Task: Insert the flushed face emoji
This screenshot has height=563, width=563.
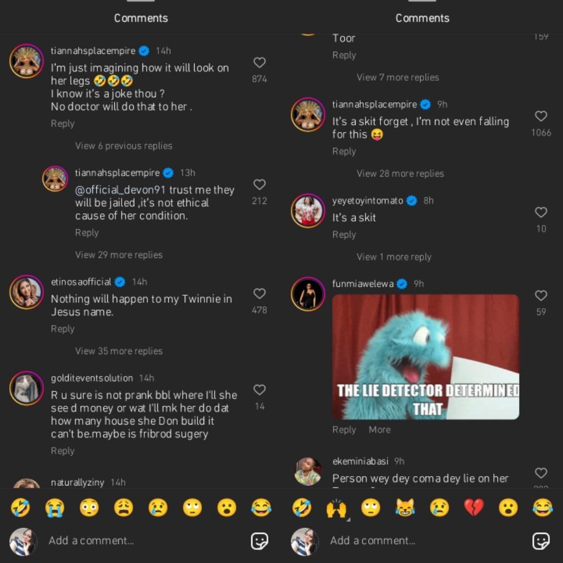Action: tap(89, 507)
